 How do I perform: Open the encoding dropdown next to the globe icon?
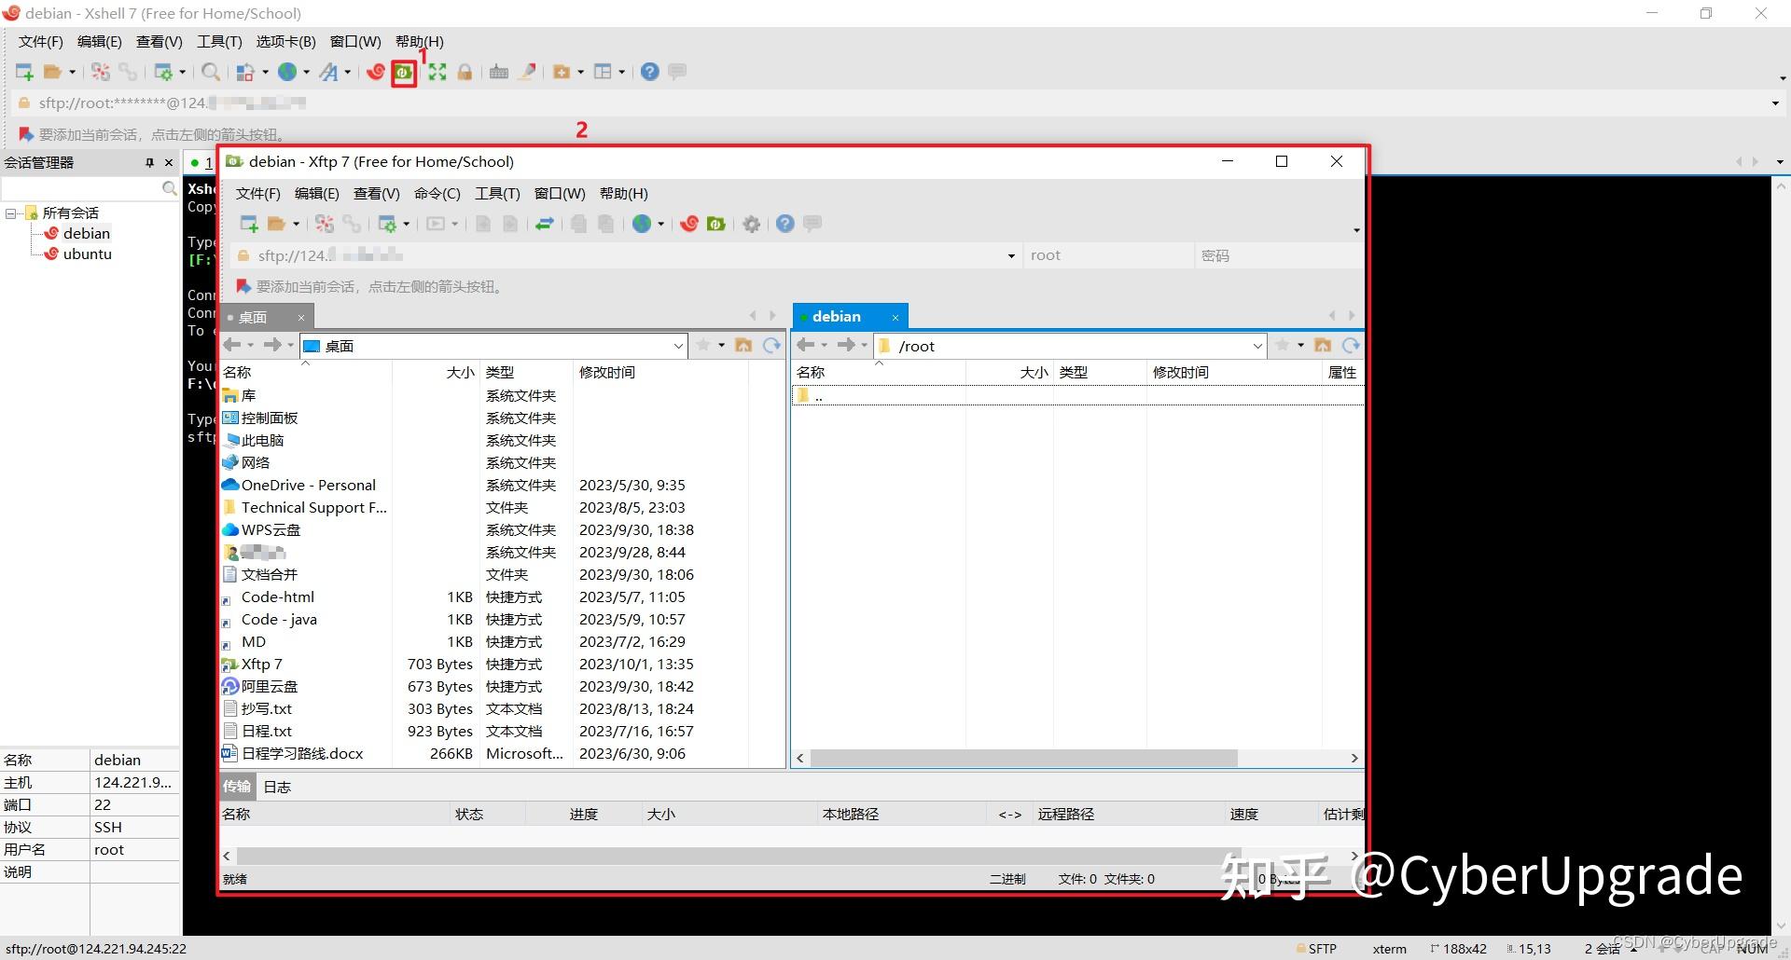(x=662, y=224)
